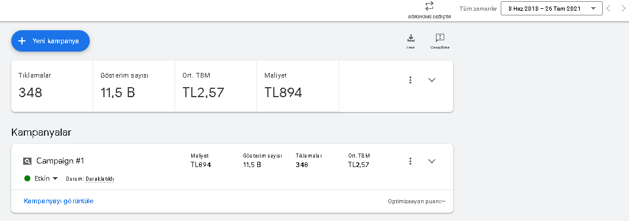Select the Tıklamalar metric tile

coord(52,86)
